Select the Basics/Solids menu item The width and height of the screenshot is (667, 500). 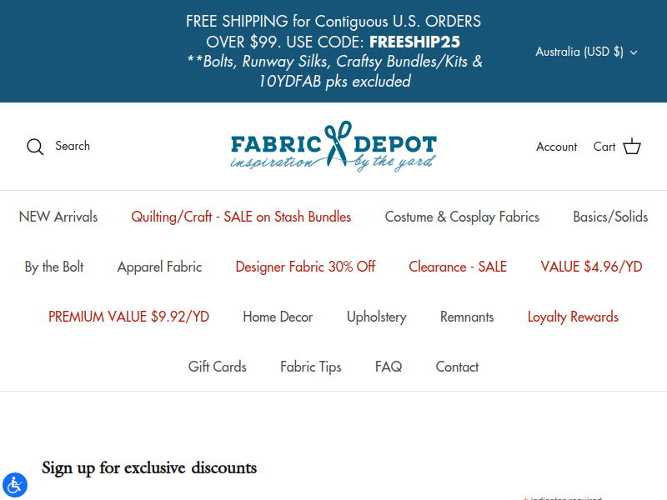pos(610,217)
